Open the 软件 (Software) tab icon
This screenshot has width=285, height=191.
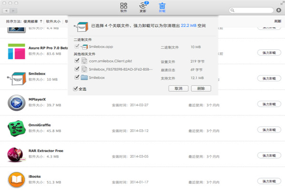point(123,7)
